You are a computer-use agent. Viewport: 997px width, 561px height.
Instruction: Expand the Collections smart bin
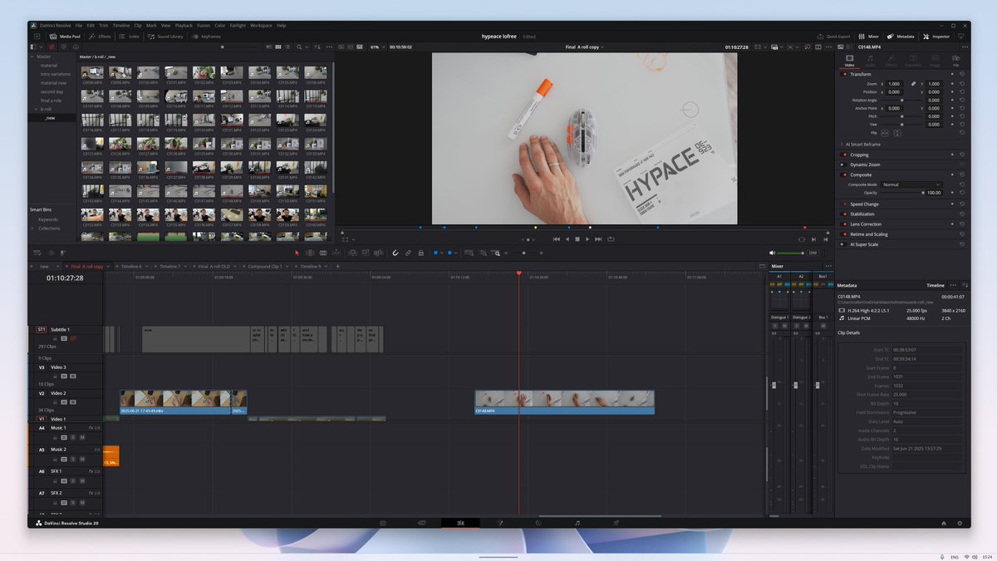34,228
